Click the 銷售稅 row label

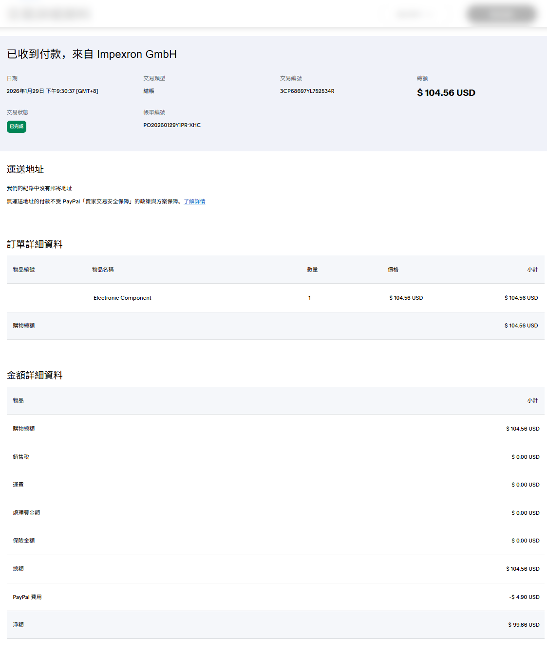tap(21, 457)
